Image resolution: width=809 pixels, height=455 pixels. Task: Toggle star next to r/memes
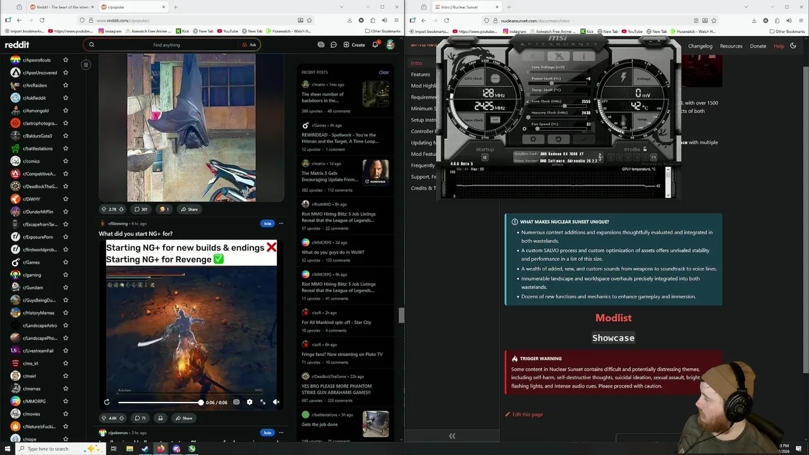66,389
